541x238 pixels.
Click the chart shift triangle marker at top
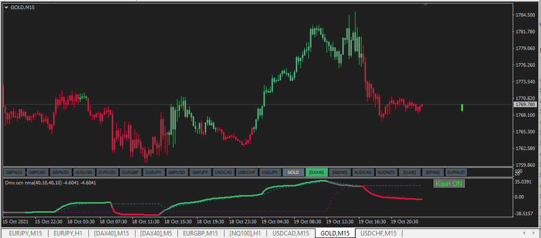426,4
